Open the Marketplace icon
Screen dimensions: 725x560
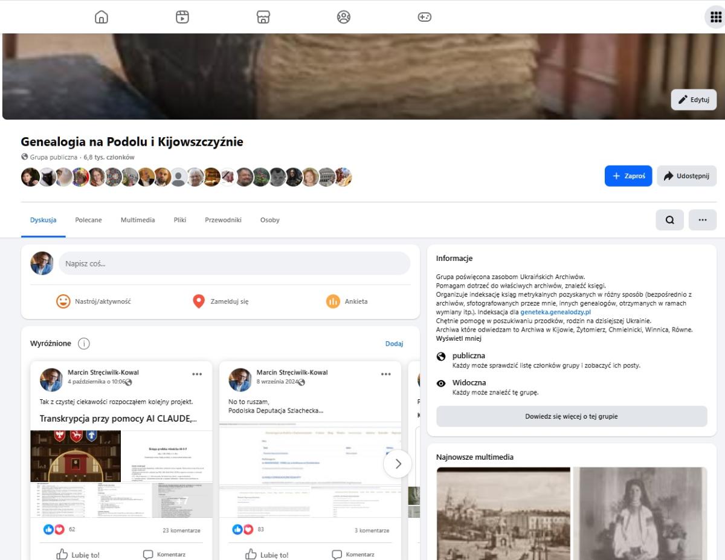click(x=263, y=17)
